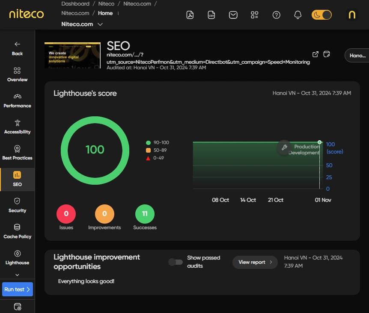Open the help question mark icon
This screenshot has height=313, width=369.
tap(276, 15)
